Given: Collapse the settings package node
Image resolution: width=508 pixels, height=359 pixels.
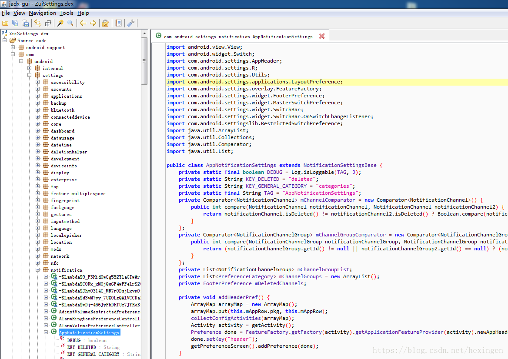Looking at the screenshot, I should [30, 75].
